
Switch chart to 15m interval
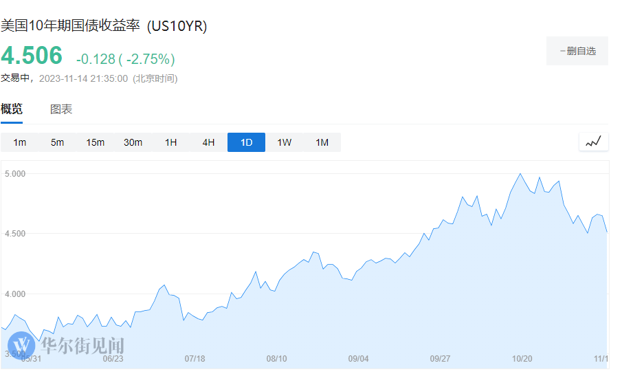pos(95,142)
